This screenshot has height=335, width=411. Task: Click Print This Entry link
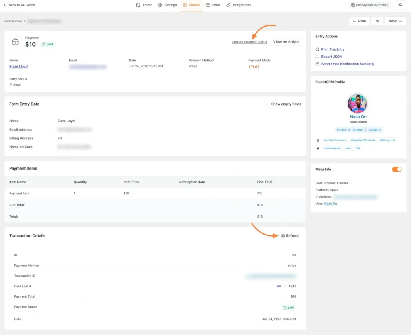(x=333, y=49)
